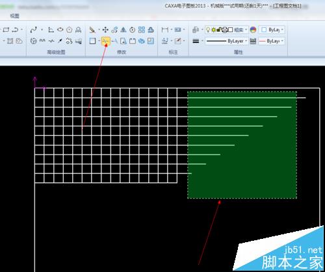
Task: Expand the Dimension tool dropdown arrow
Action: pyautogui.click(x=171, y=30)
